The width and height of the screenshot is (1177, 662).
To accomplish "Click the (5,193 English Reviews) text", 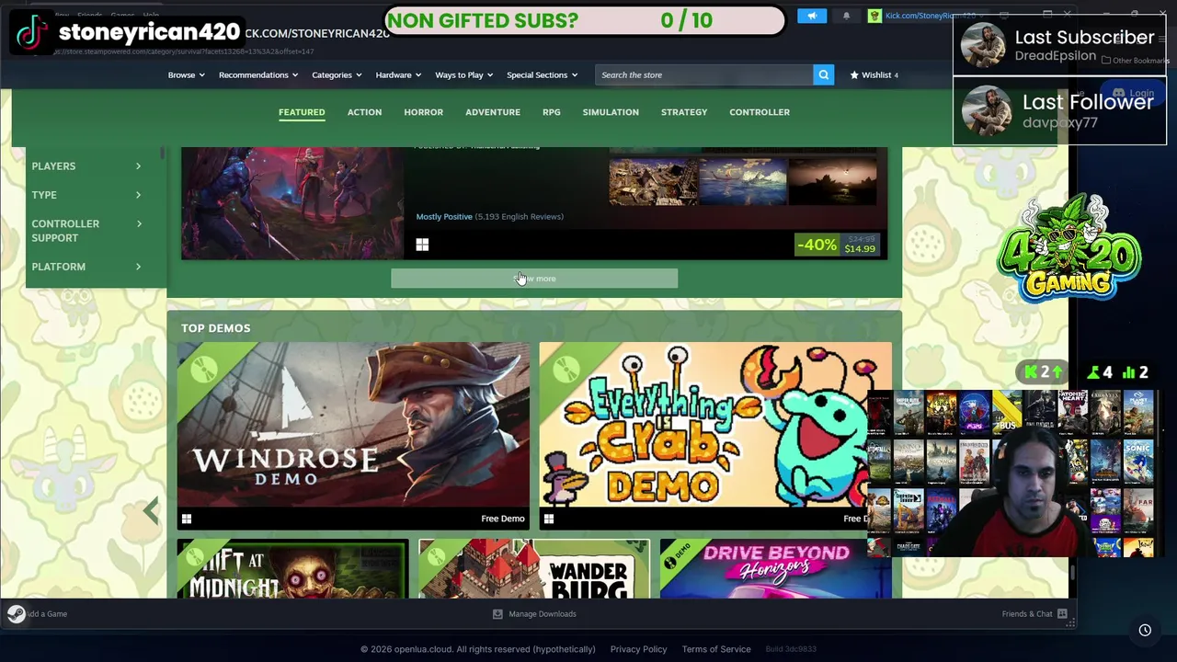I will pyautogui.click(x=520, y=217).
